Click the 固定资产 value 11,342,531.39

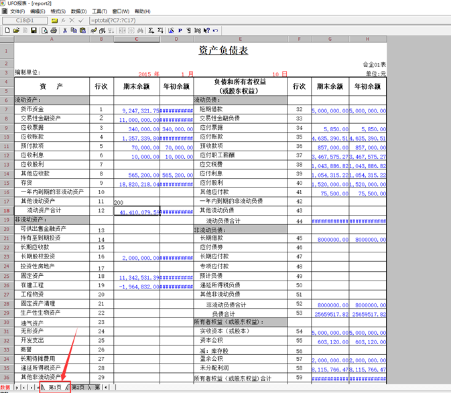(x=137, y=277)
